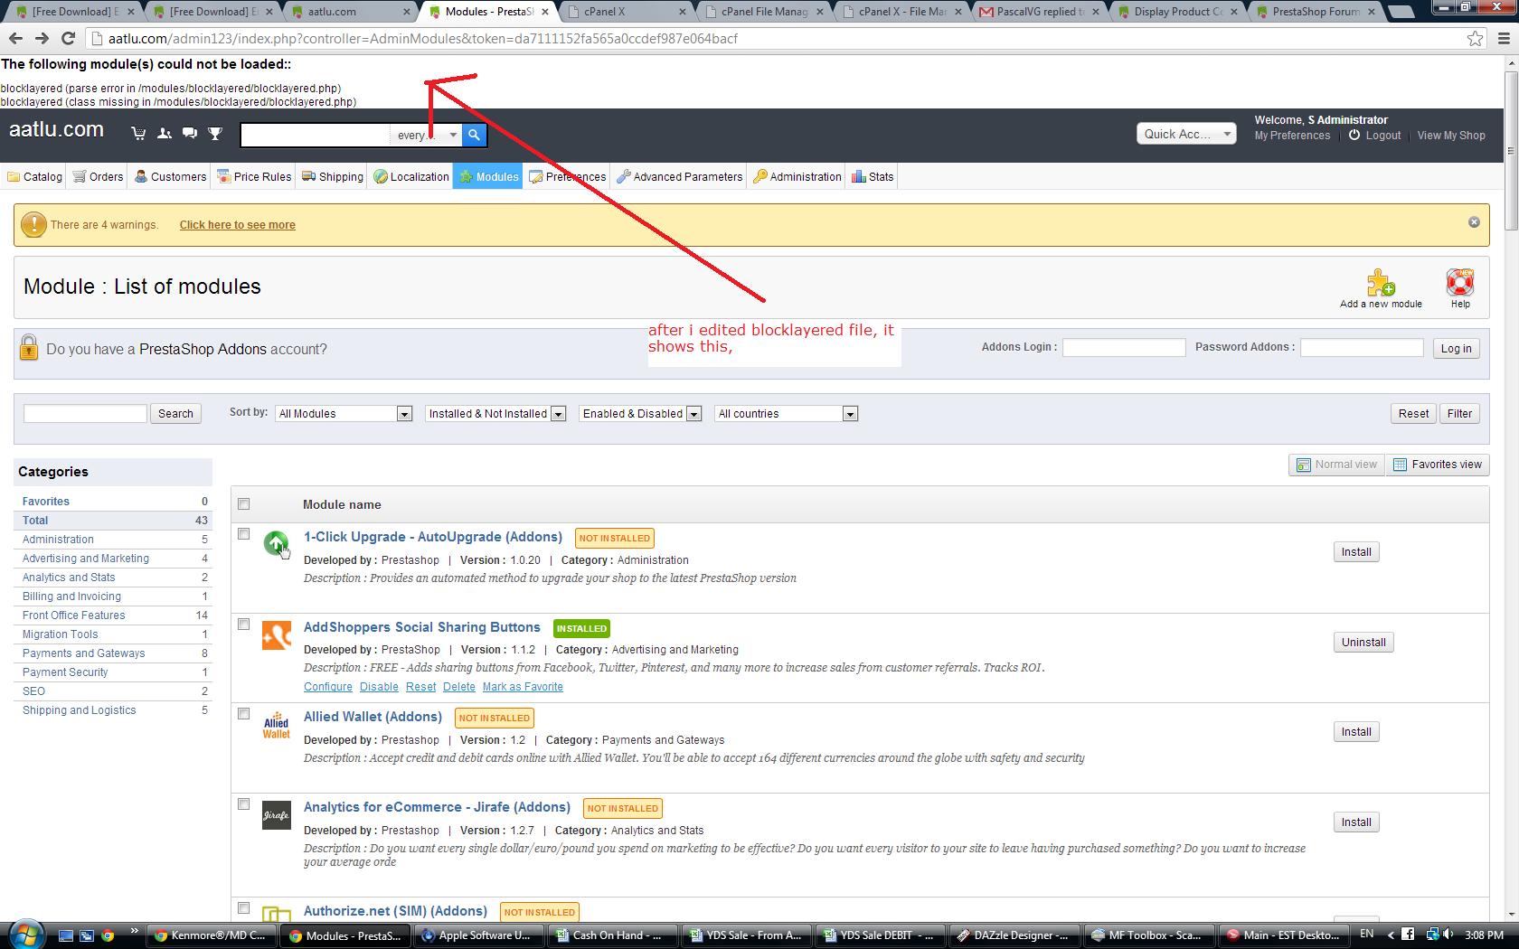
Task: Click the Configure link for AddShoppers
Action: point(328,687)
